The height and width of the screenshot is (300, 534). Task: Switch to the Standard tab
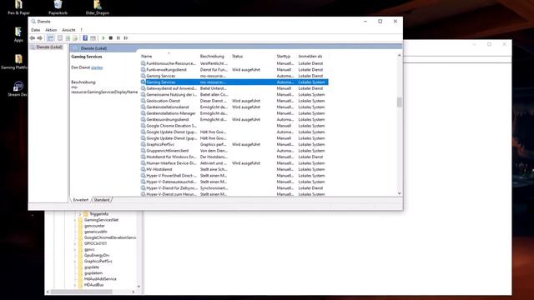(102, 200)
